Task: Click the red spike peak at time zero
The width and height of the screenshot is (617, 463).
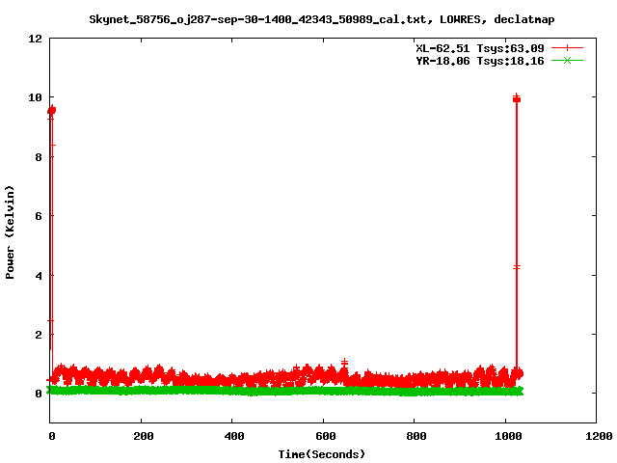Action: click(51, 111)
